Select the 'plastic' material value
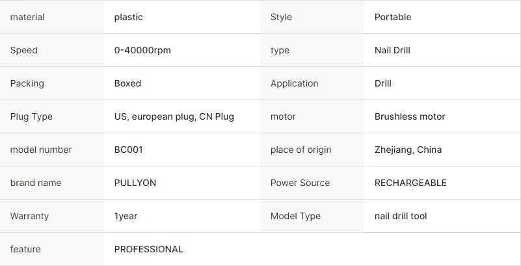521x266 pixels. click(128, 17)
